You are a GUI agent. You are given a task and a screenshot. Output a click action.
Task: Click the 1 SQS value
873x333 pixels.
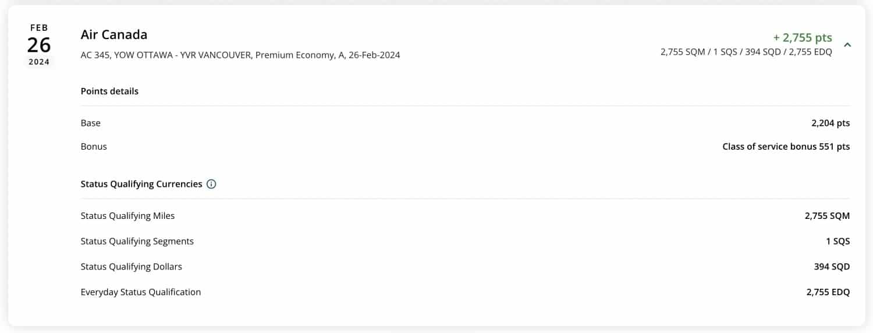837,241
